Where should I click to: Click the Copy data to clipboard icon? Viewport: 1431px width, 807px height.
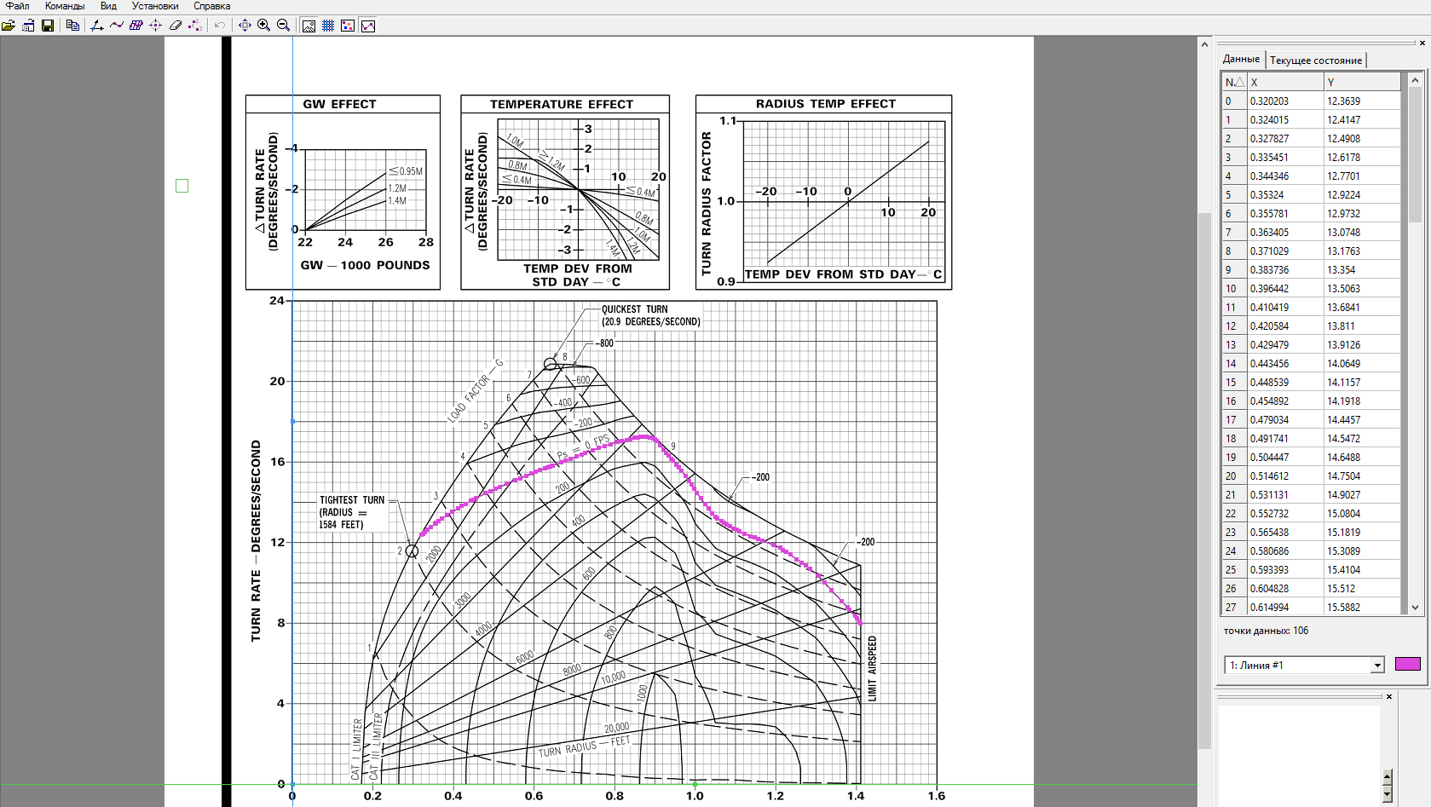click(x=72, y=26)
